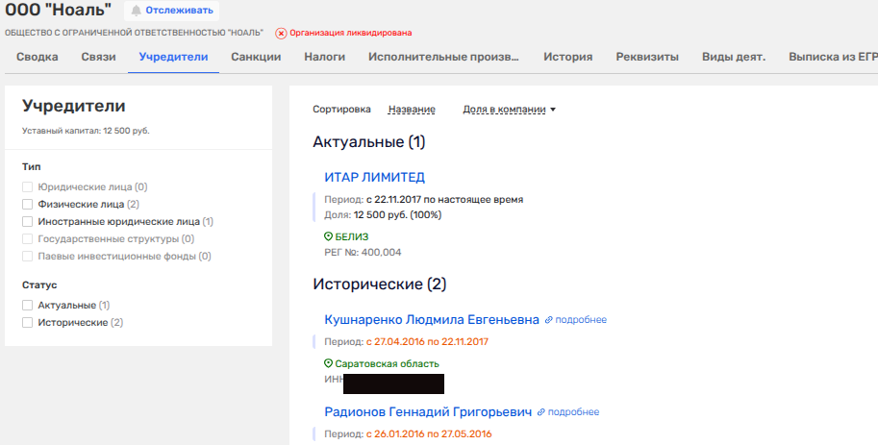Check the Иностранные юридические лица filter
The width and height of the screenshot is (878, 445).
[x=28, y=222]
